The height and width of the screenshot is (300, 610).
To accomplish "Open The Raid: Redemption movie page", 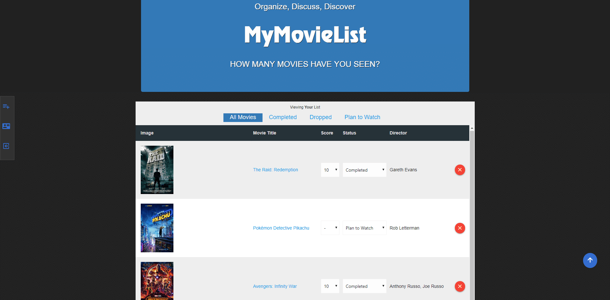I will [x=275, y=170].
